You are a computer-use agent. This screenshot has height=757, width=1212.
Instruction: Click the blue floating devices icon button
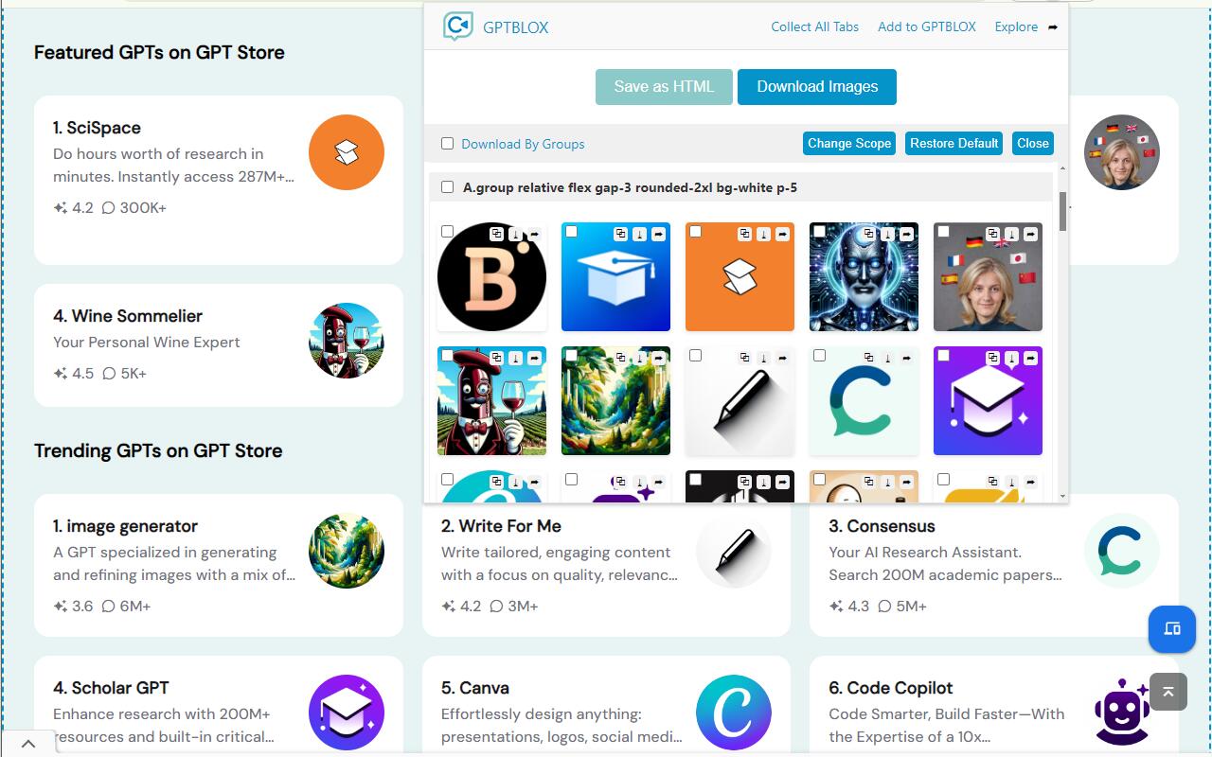(x=1172, y=628)
